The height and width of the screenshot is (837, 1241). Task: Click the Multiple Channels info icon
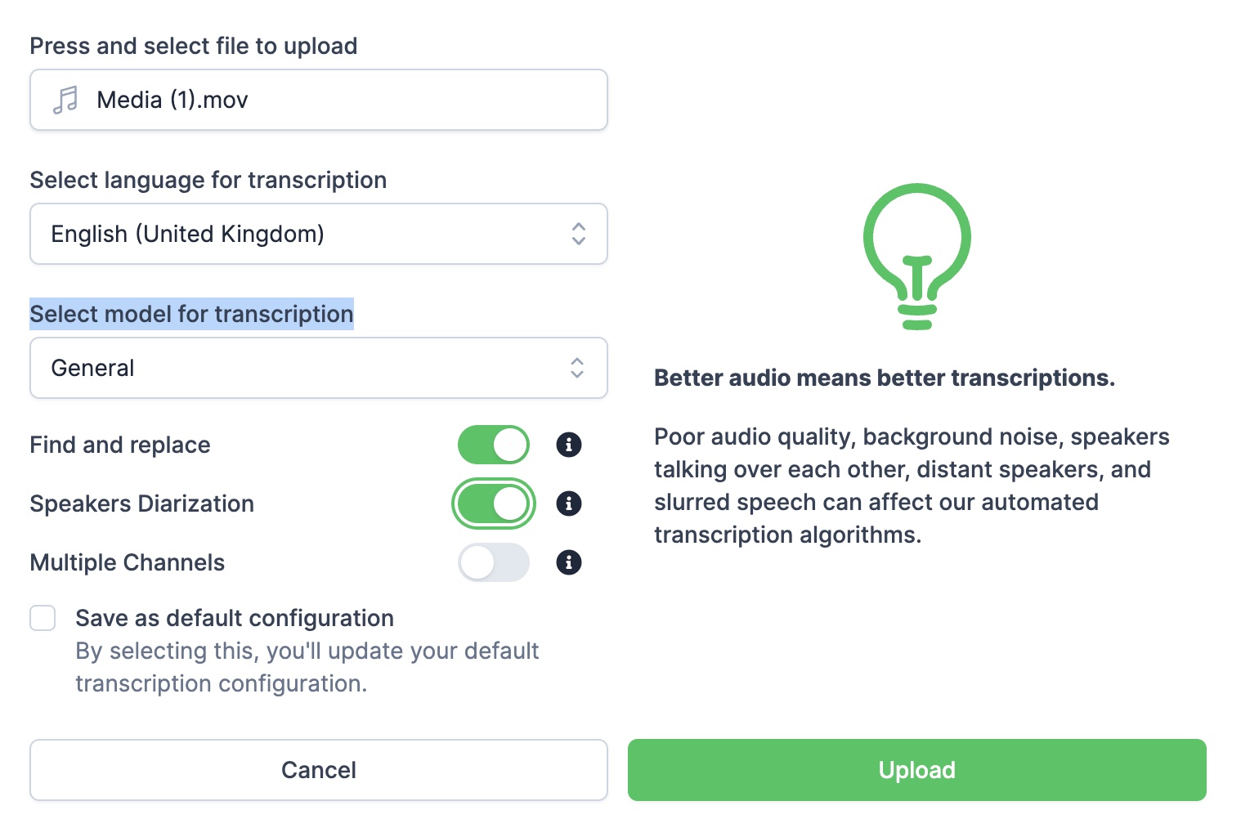click(x=569, y=562)
